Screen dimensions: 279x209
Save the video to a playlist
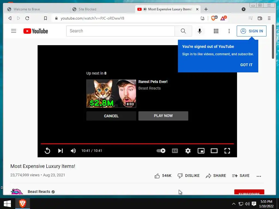point(241,176)
